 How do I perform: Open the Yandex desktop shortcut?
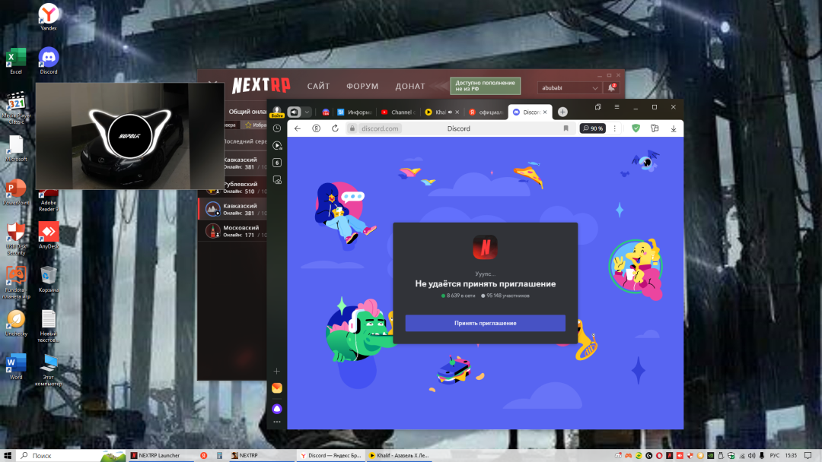coord(48,17)
